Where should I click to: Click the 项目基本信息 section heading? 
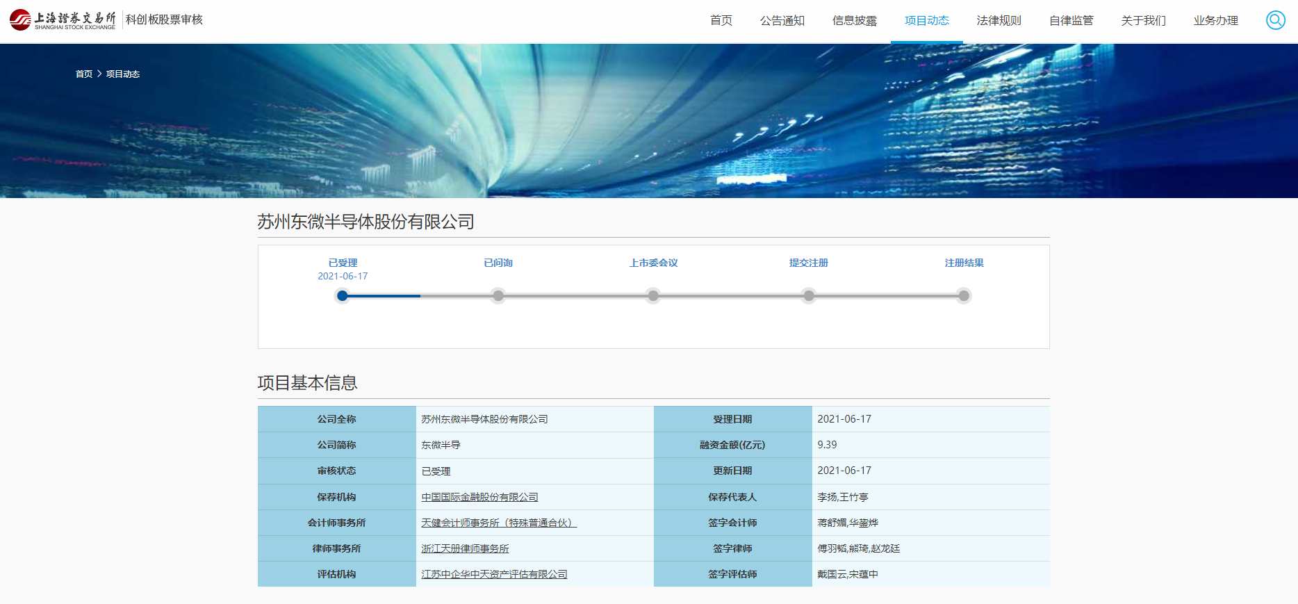tap(307, 383)
